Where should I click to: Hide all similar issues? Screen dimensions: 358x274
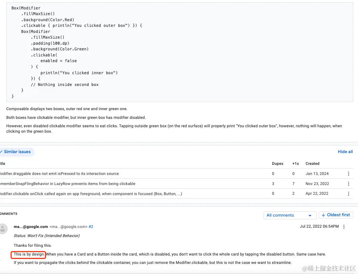point(345,152)
